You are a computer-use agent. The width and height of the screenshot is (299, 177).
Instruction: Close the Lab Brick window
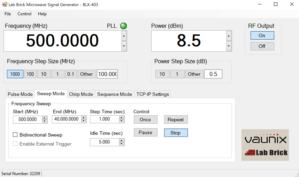coord(292,4)
